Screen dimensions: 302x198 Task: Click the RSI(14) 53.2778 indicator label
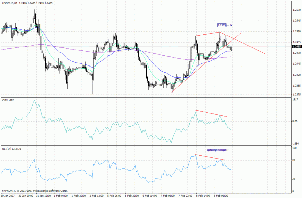point(12,149)
